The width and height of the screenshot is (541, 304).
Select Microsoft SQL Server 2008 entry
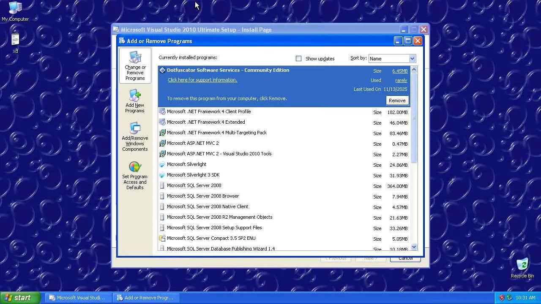pos(284,186)
